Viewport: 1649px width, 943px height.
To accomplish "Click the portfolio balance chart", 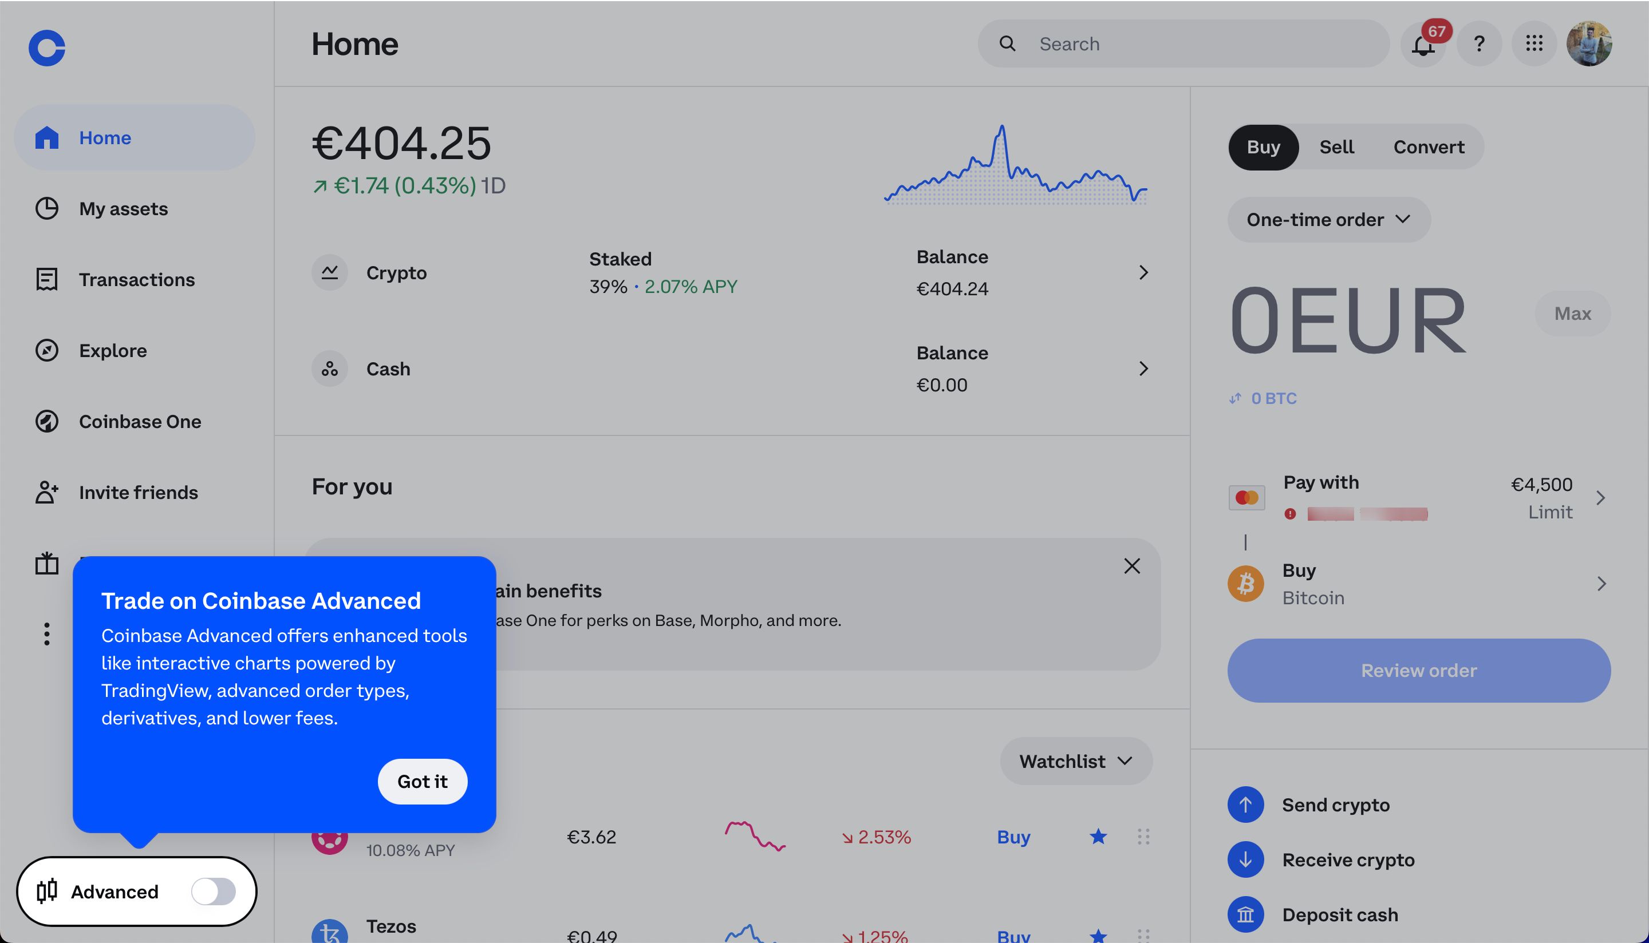I will tap(1016, 164).
